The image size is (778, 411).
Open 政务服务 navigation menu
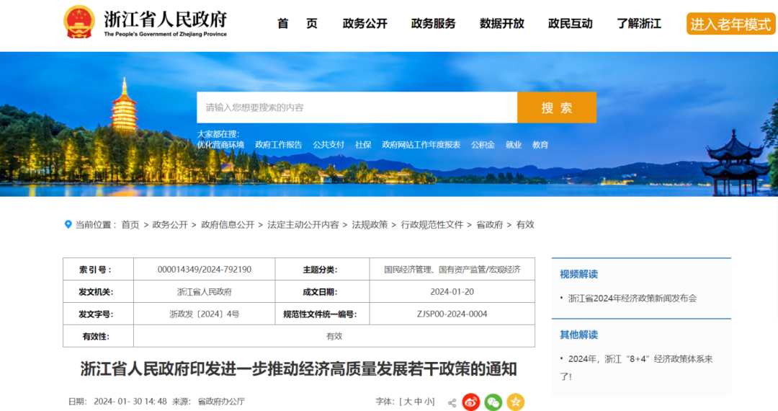(x=433, y=23)
